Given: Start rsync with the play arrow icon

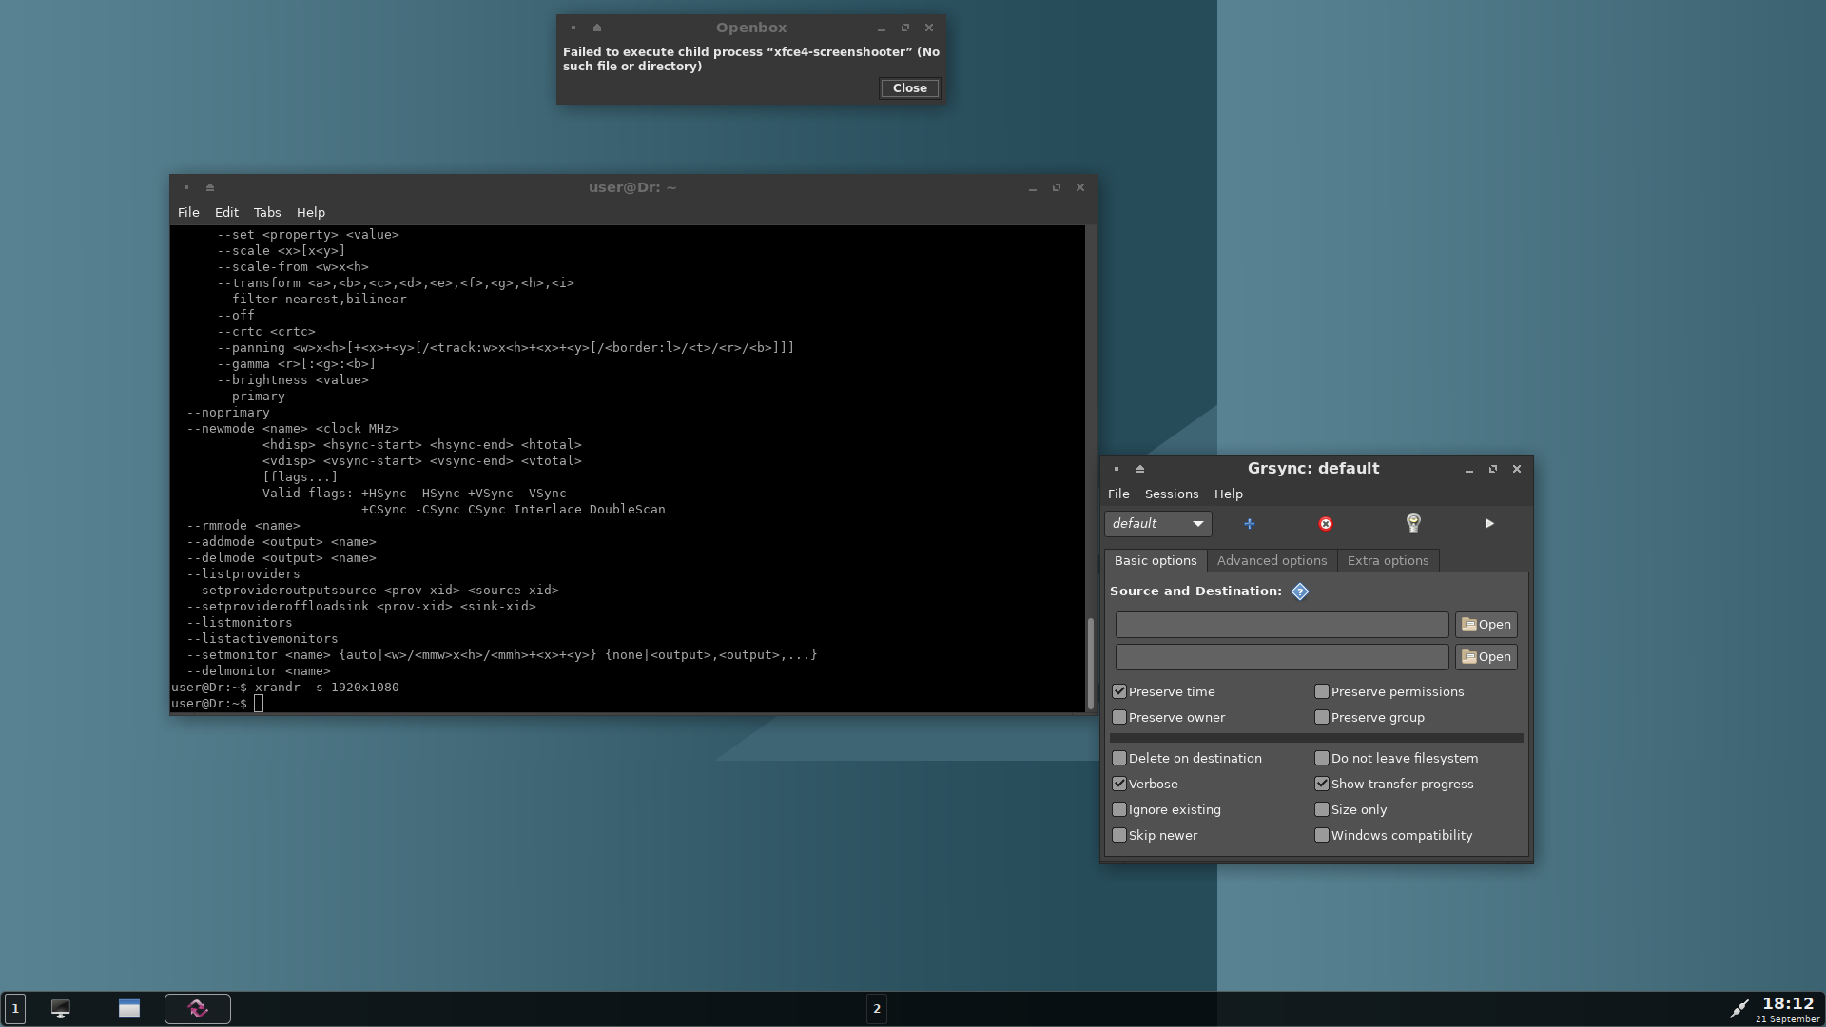Looking at the screenshot, I should [x=1489, y=524].
